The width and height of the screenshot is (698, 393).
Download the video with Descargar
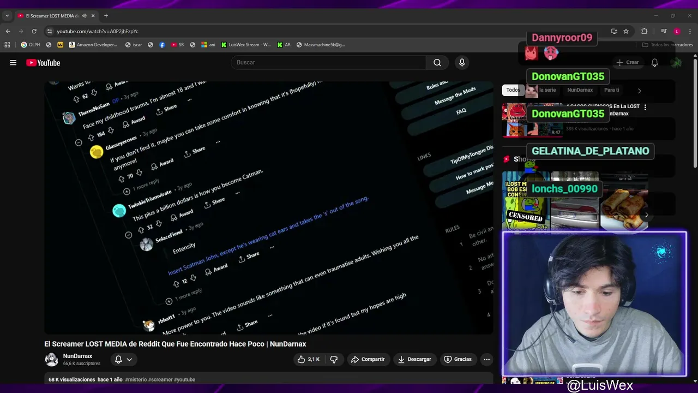click(414, 359)
